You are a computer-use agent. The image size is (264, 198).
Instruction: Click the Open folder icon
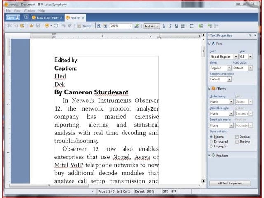click(x=31, y=26)
